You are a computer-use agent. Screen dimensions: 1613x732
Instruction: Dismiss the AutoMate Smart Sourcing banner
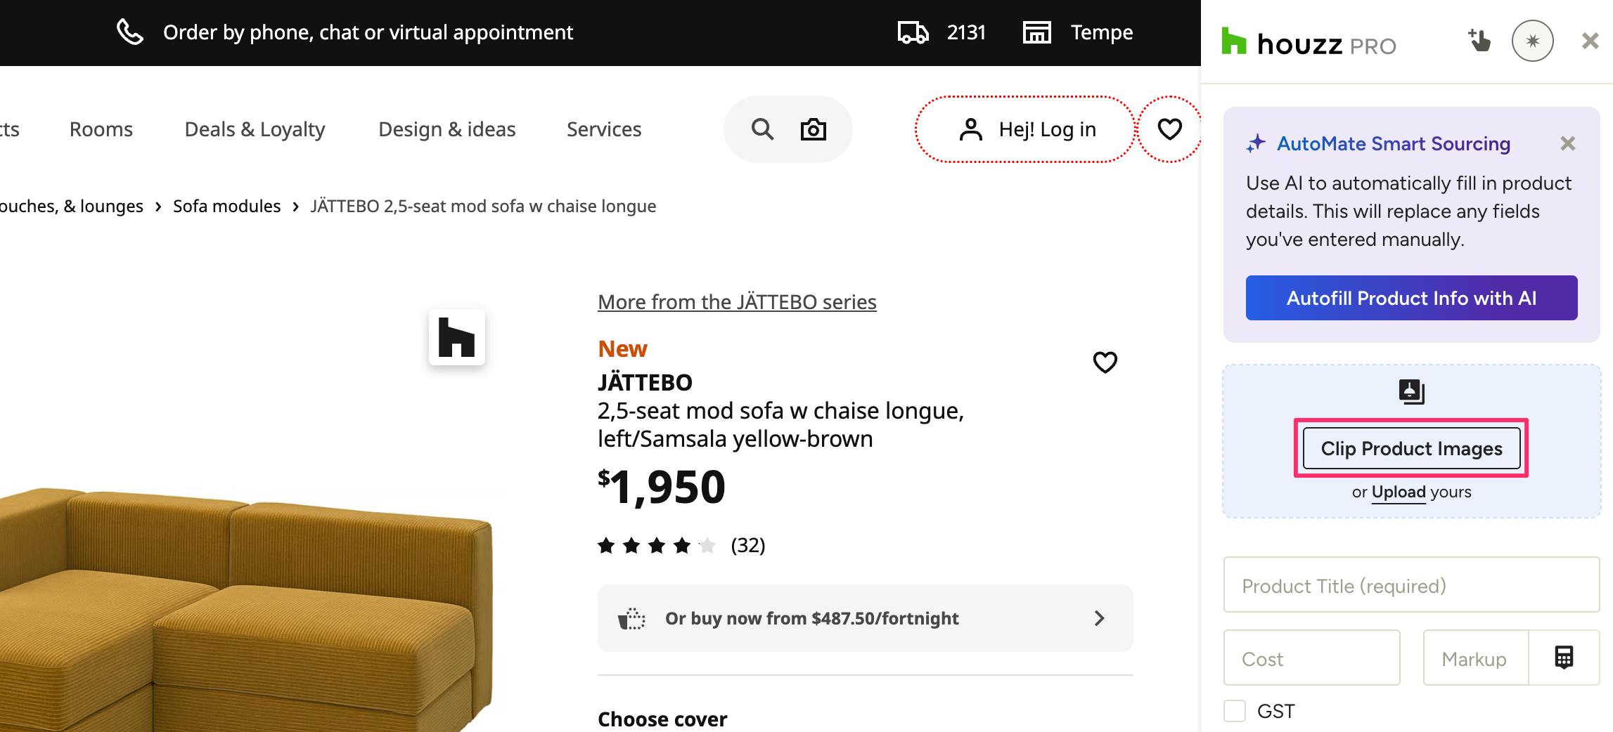pos(1567,144)
